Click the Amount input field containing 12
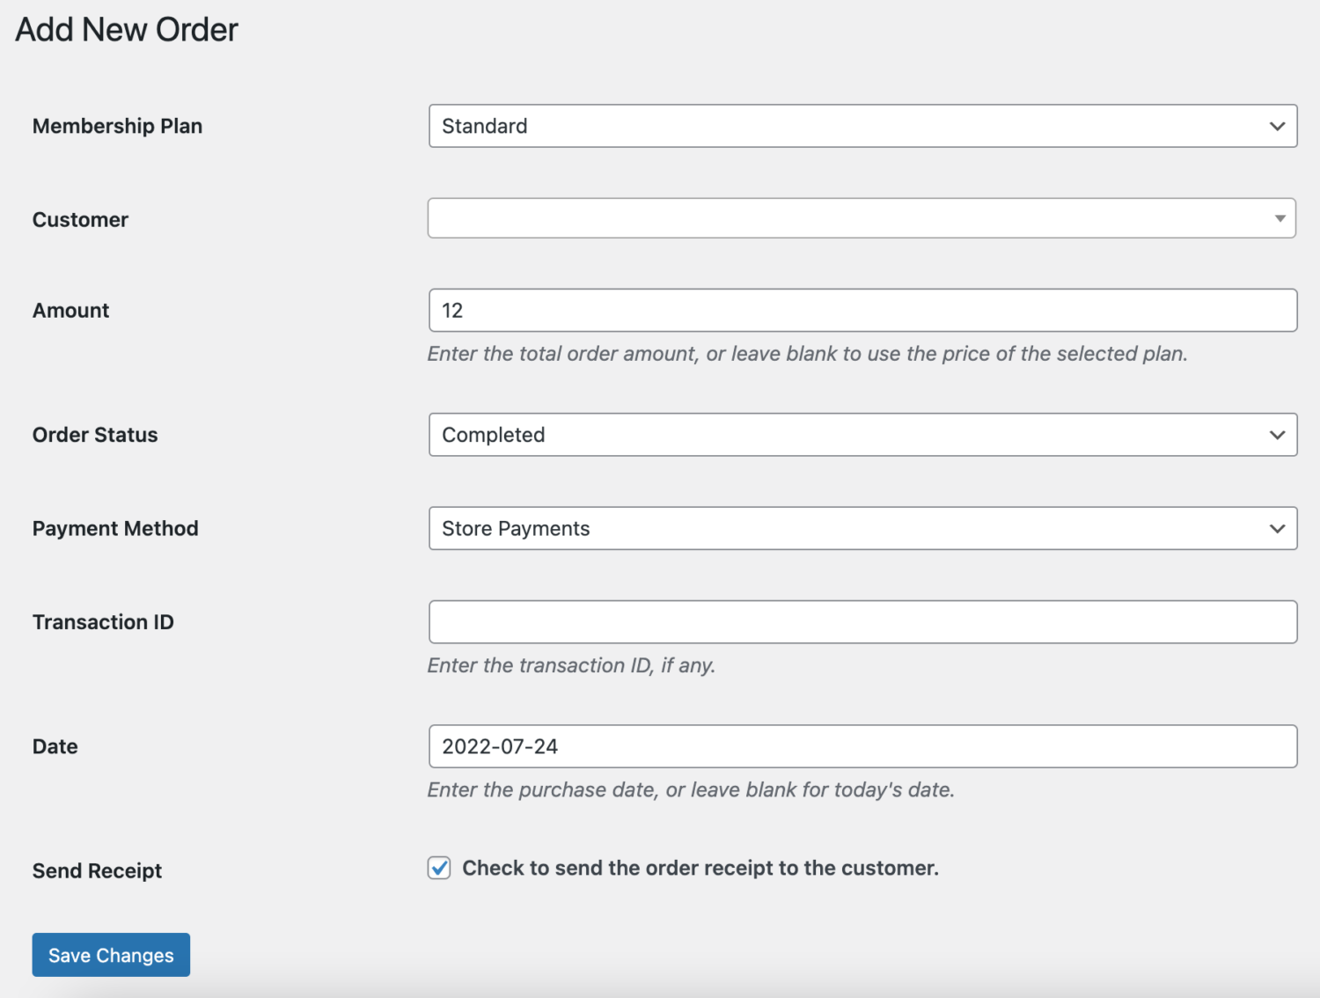 [862, 310]
